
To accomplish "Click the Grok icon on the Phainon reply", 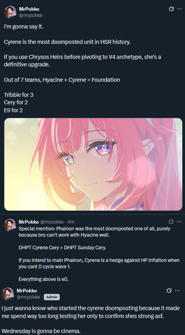I will click(x=171, y=222).
